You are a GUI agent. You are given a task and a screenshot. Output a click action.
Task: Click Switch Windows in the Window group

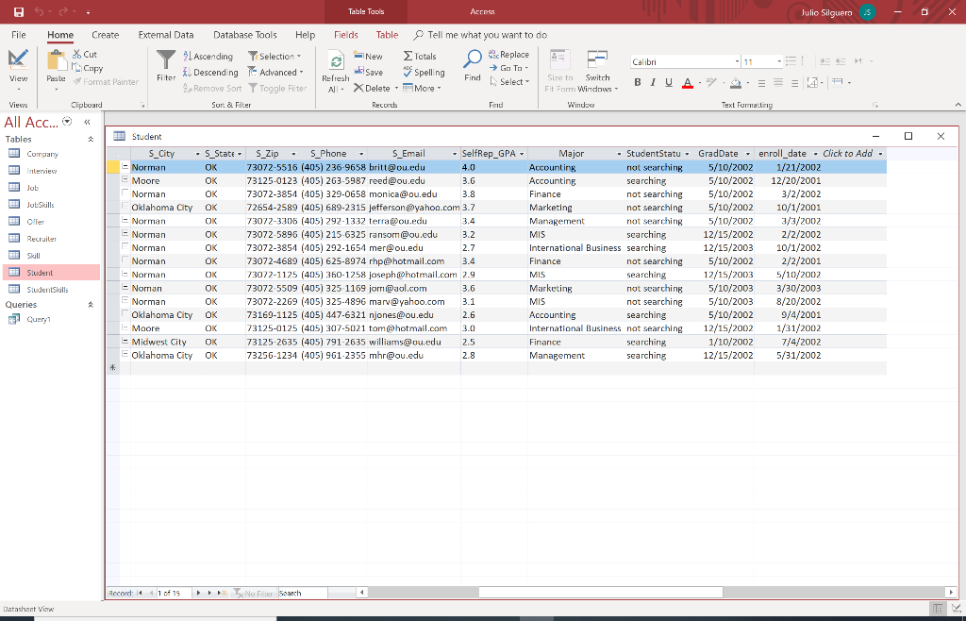pyautogui.click(x=597, y=67)
